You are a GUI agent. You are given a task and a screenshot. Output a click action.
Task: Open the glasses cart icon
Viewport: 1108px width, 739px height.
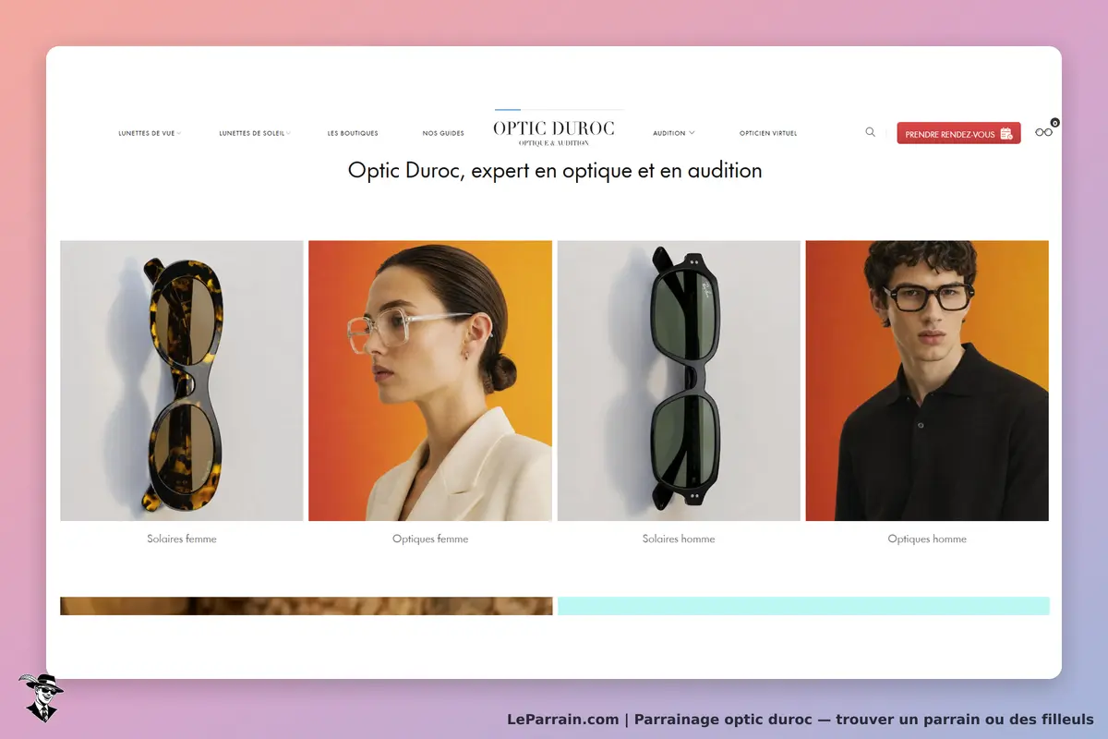click(x=1043, y=132)
